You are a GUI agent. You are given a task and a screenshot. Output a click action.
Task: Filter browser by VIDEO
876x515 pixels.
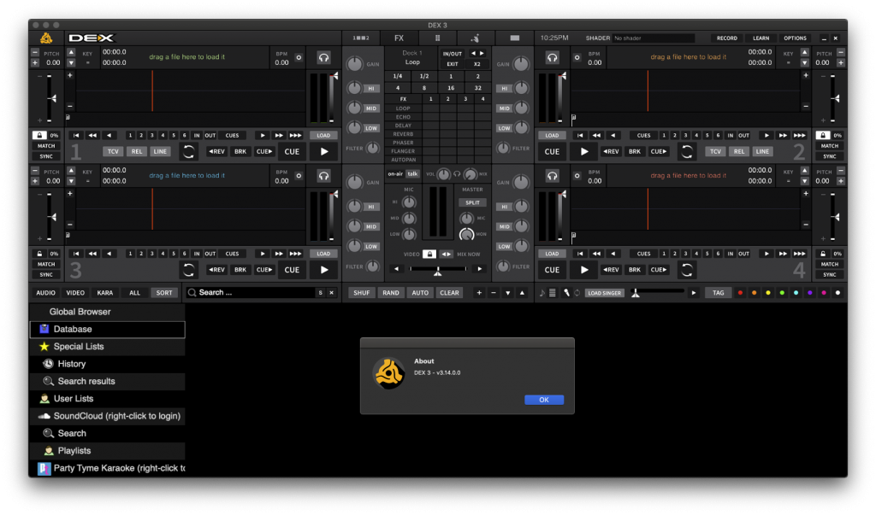[75, 292]
